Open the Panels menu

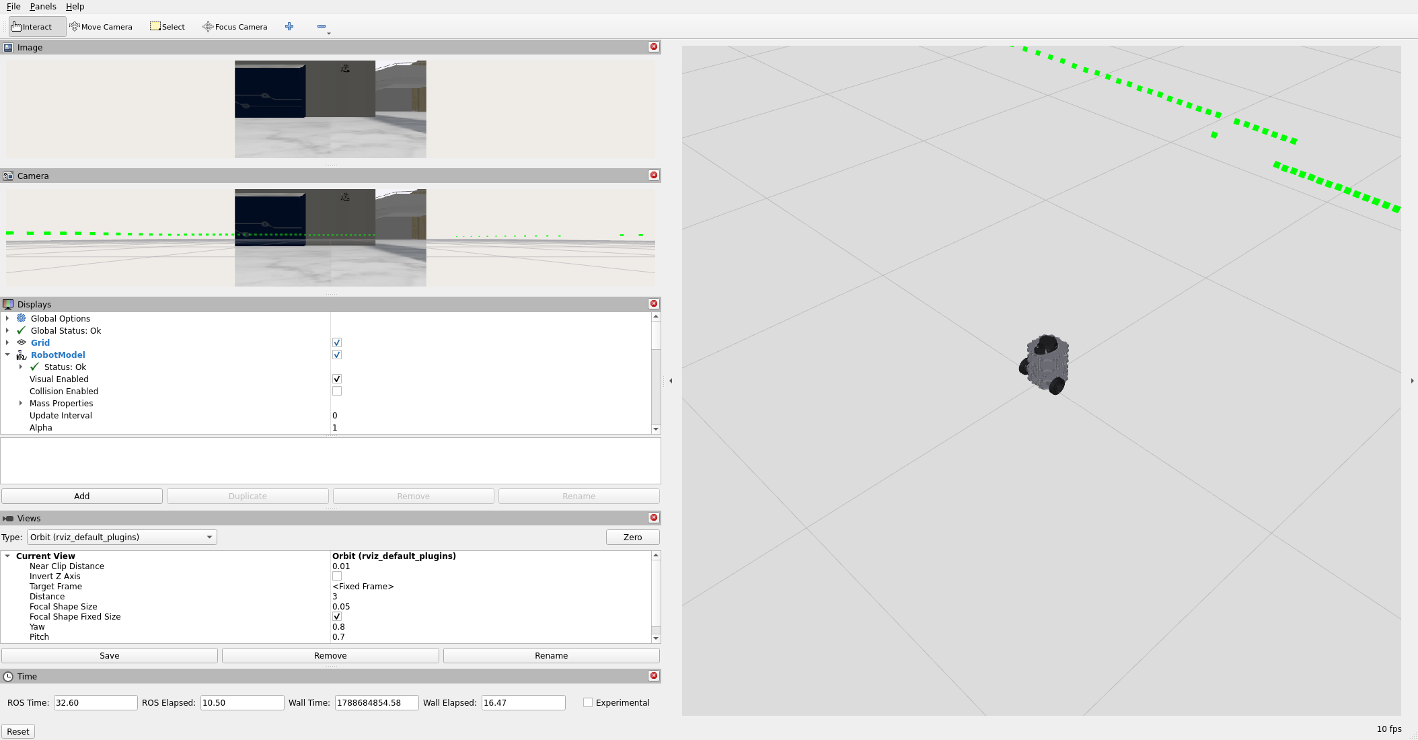[43, 6]
